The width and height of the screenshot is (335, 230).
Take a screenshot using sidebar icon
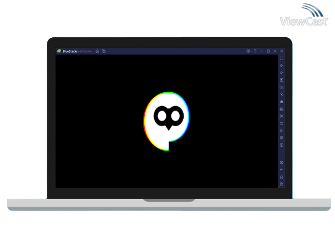point(282,116)
